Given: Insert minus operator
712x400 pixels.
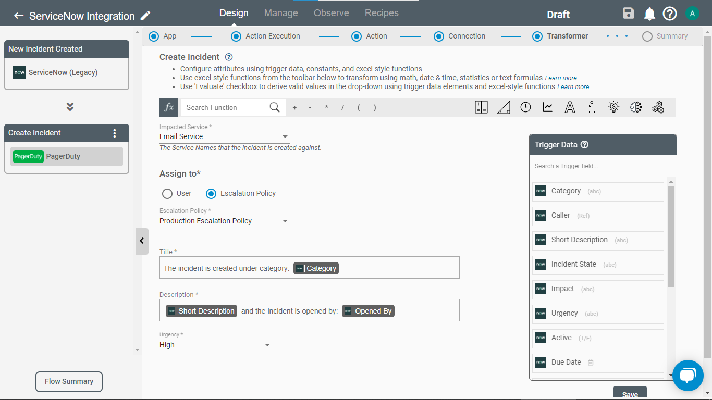Looking at the screenshot, I should tap(310, 108).
